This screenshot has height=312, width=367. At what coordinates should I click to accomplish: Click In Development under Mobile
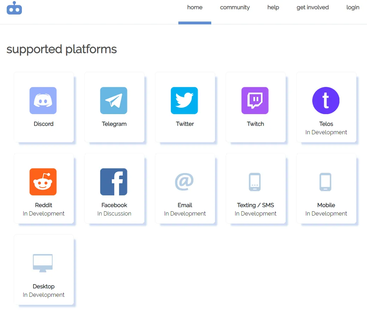(x=326, y=214)
